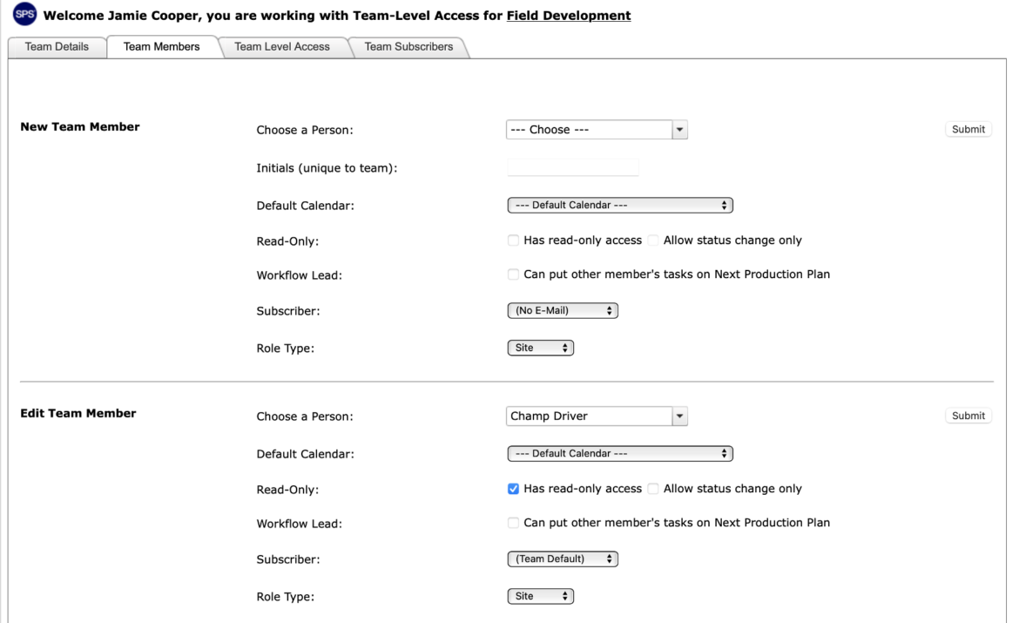Screen dimensions: 1019x623
Task: Open the Team Default subscriber dropdown
Action: pos(563,559)
